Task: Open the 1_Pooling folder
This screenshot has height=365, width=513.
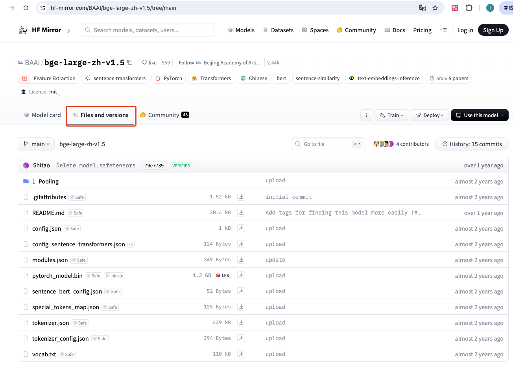Action: 45,181
